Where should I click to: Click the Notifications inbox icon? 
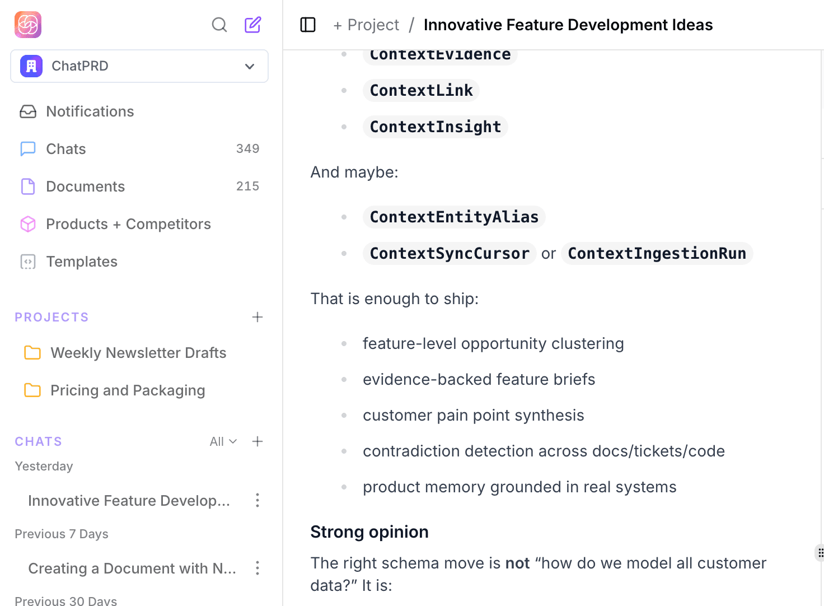[28, 111]
